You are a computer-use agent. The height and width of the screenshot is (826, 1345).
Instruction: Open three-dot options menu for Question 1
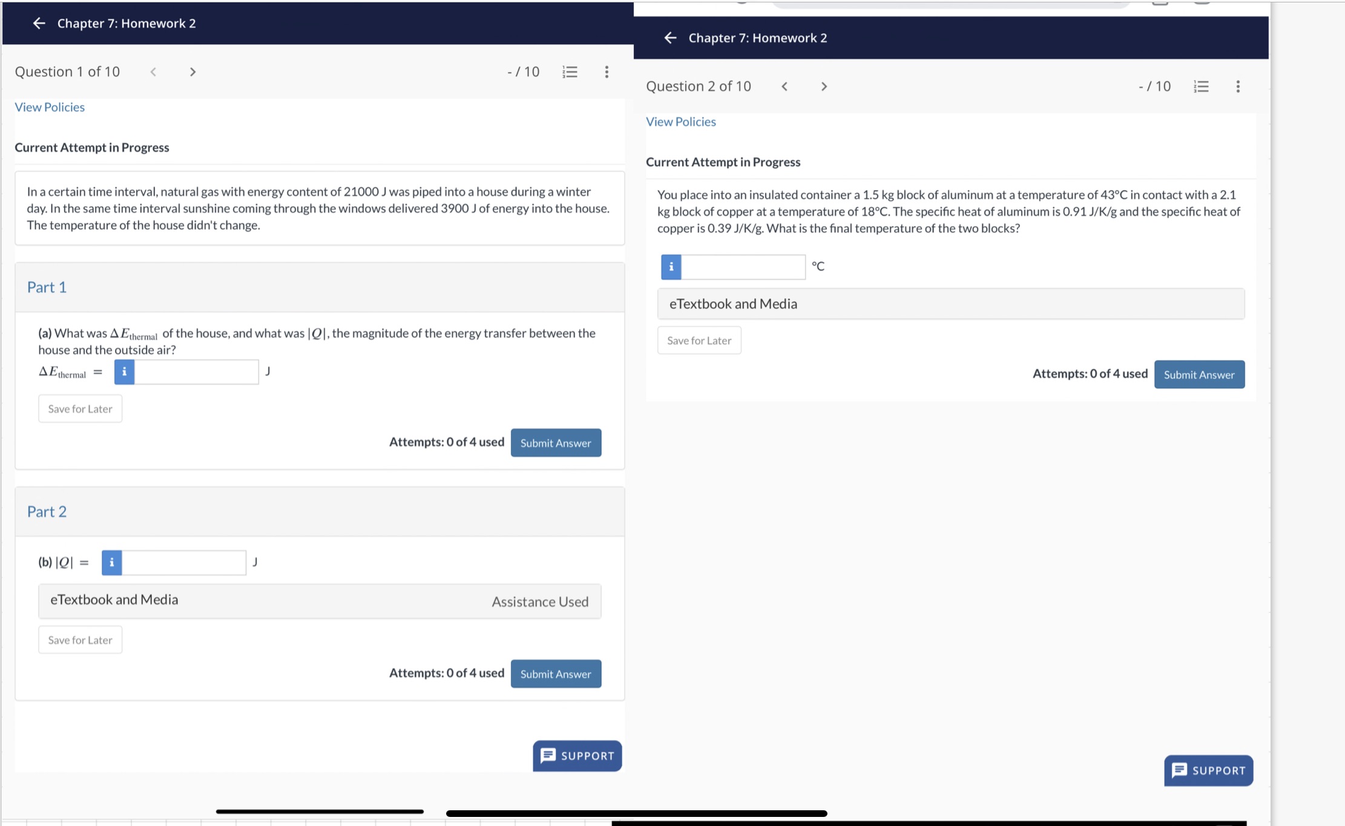tap(607, 72)
